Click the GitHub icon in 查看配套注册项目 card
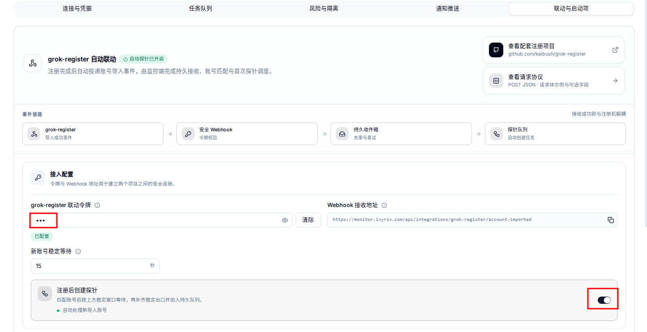The height and width of the screenshot is (332, 647). (496, 50)
